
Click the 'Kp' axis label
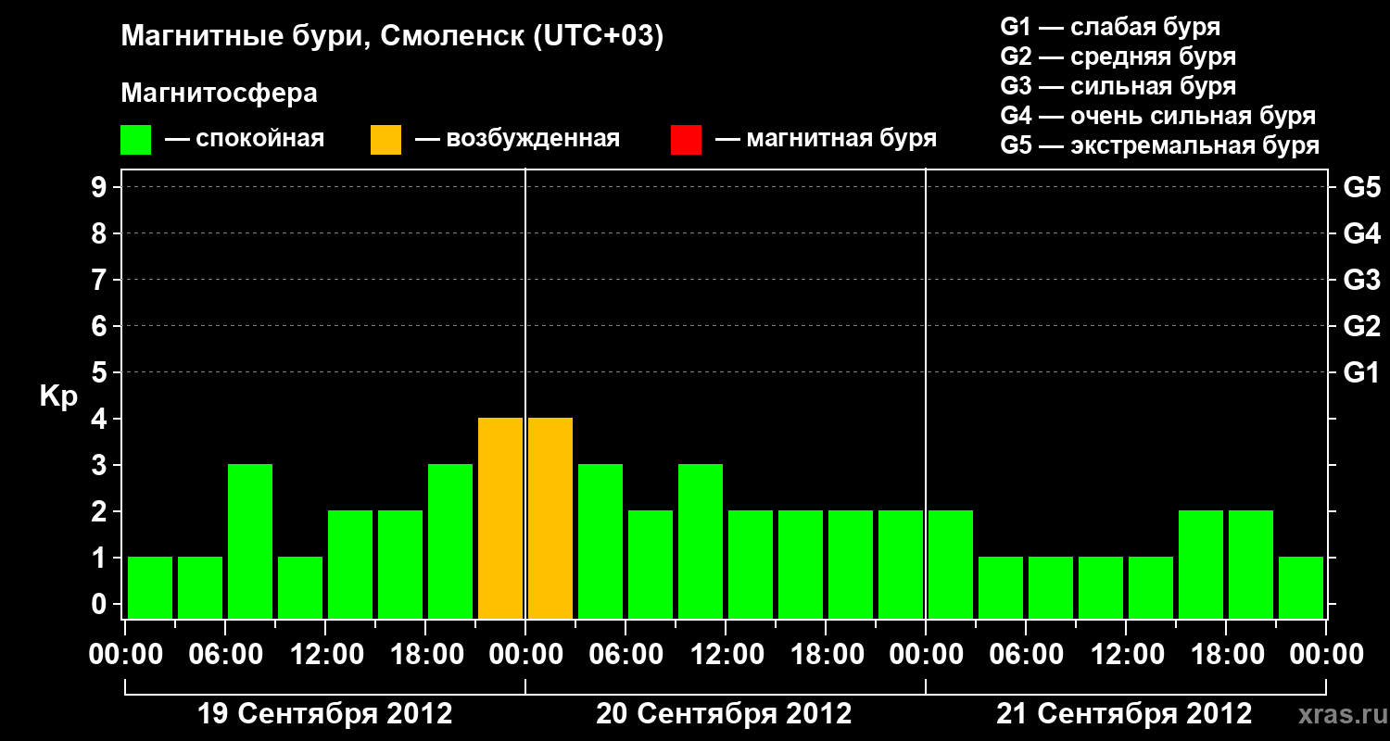57,396
